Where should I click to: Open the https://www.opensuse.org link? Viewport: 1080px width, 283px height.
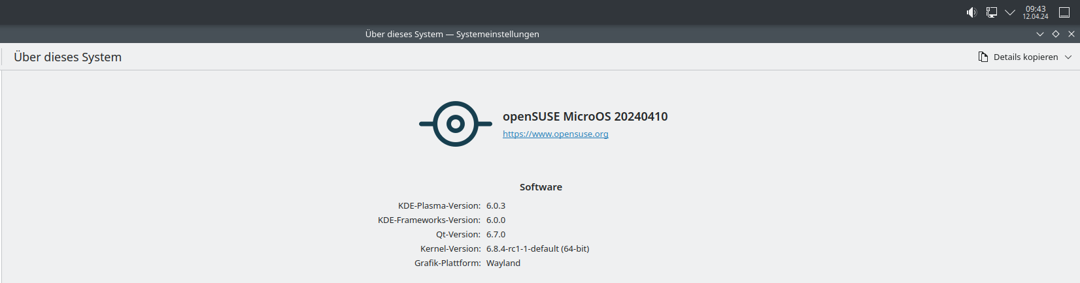(x=556, y=134)
